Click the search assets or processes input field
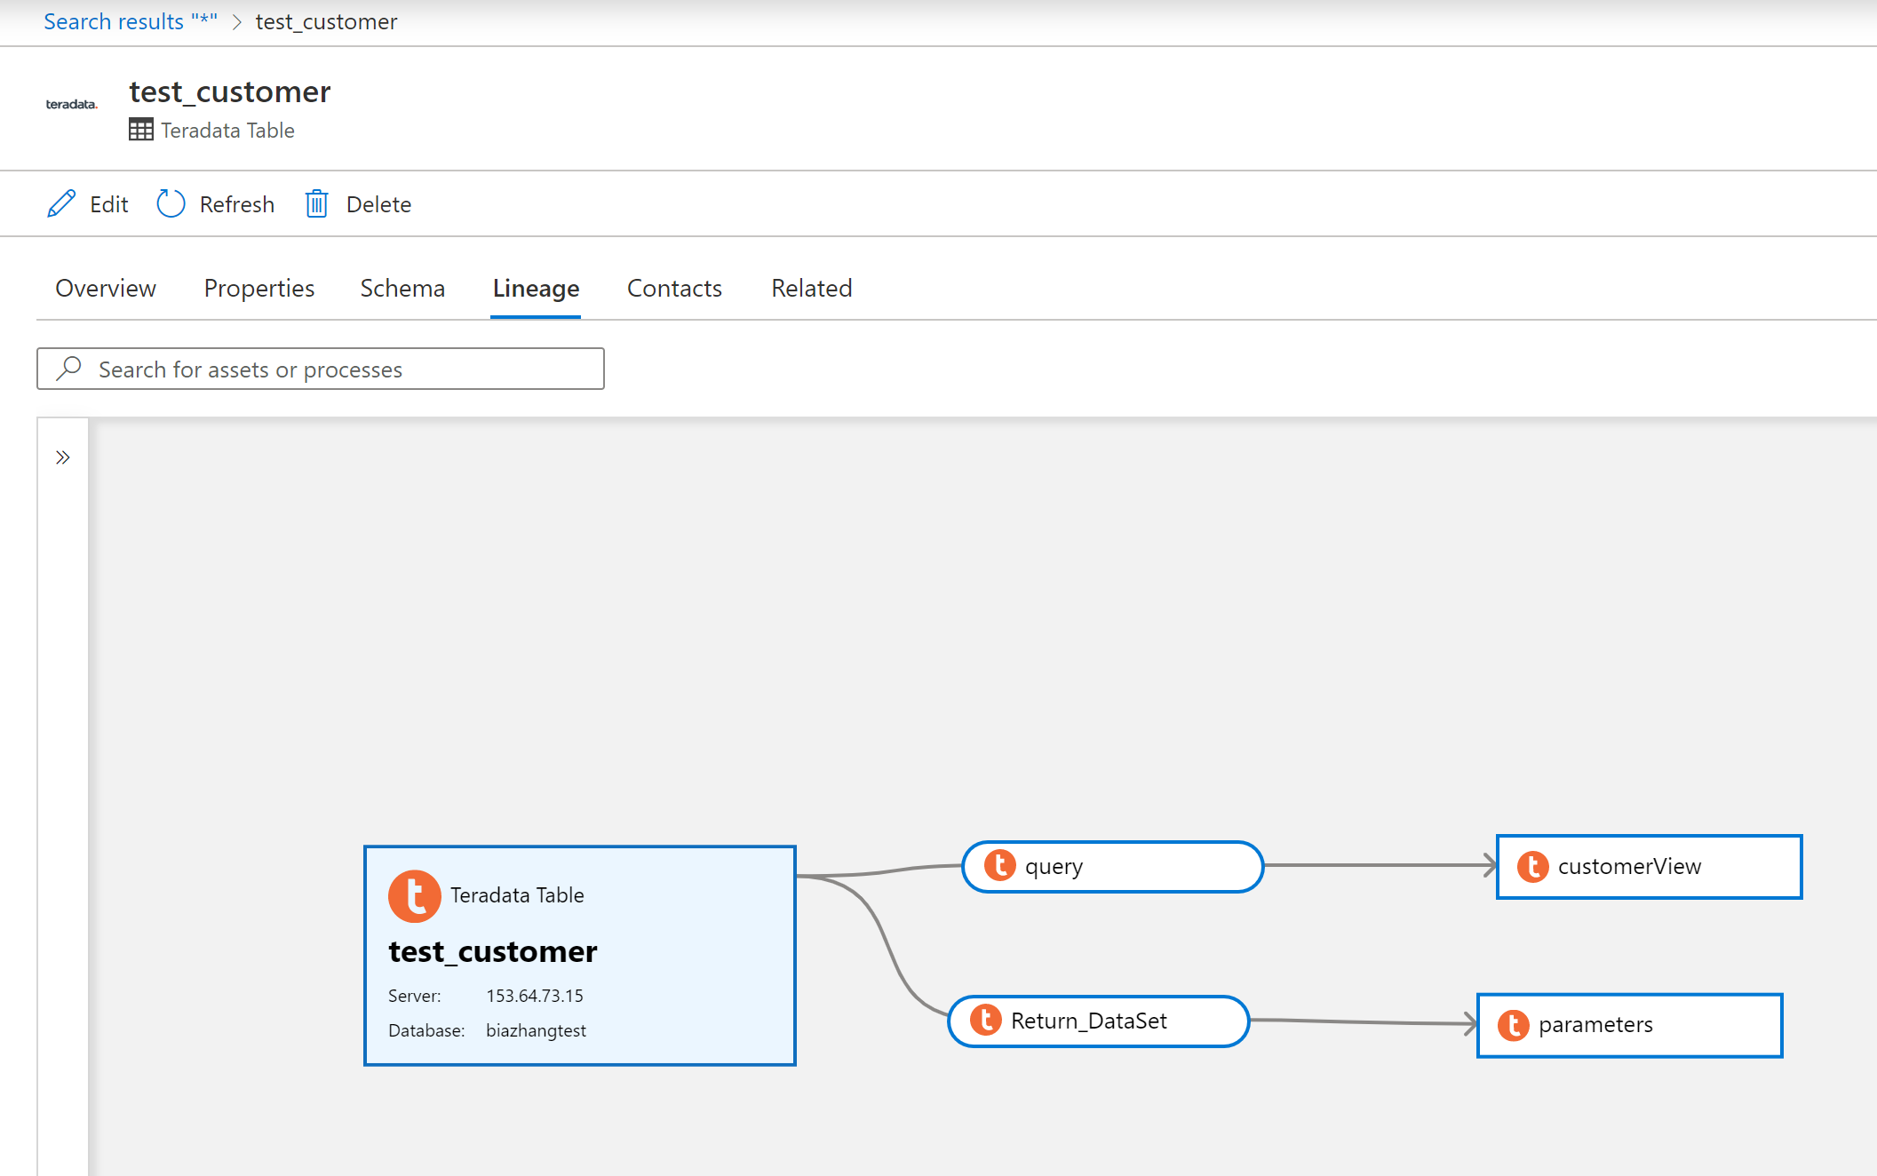 320,369
